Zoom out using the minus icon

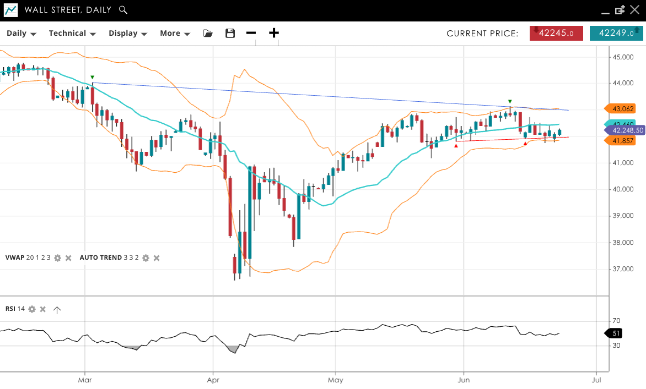tap(251, 33)
